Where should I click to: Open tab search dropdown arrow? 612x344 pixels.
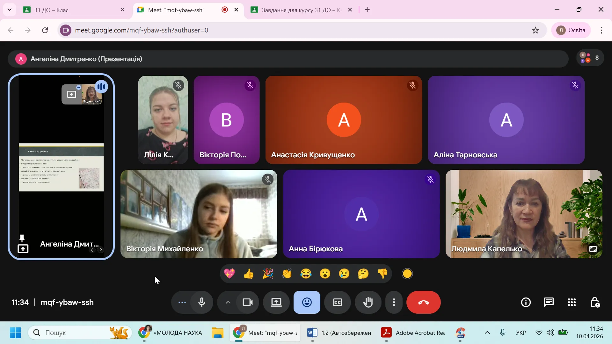coord(10,10)
